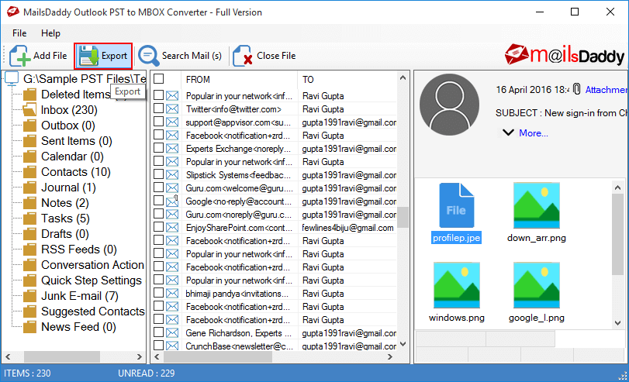Click attachments pane vertical scrollbar thumb
Image resolution: width=629 pixels, height=382 pixels.
pos(618,234)
